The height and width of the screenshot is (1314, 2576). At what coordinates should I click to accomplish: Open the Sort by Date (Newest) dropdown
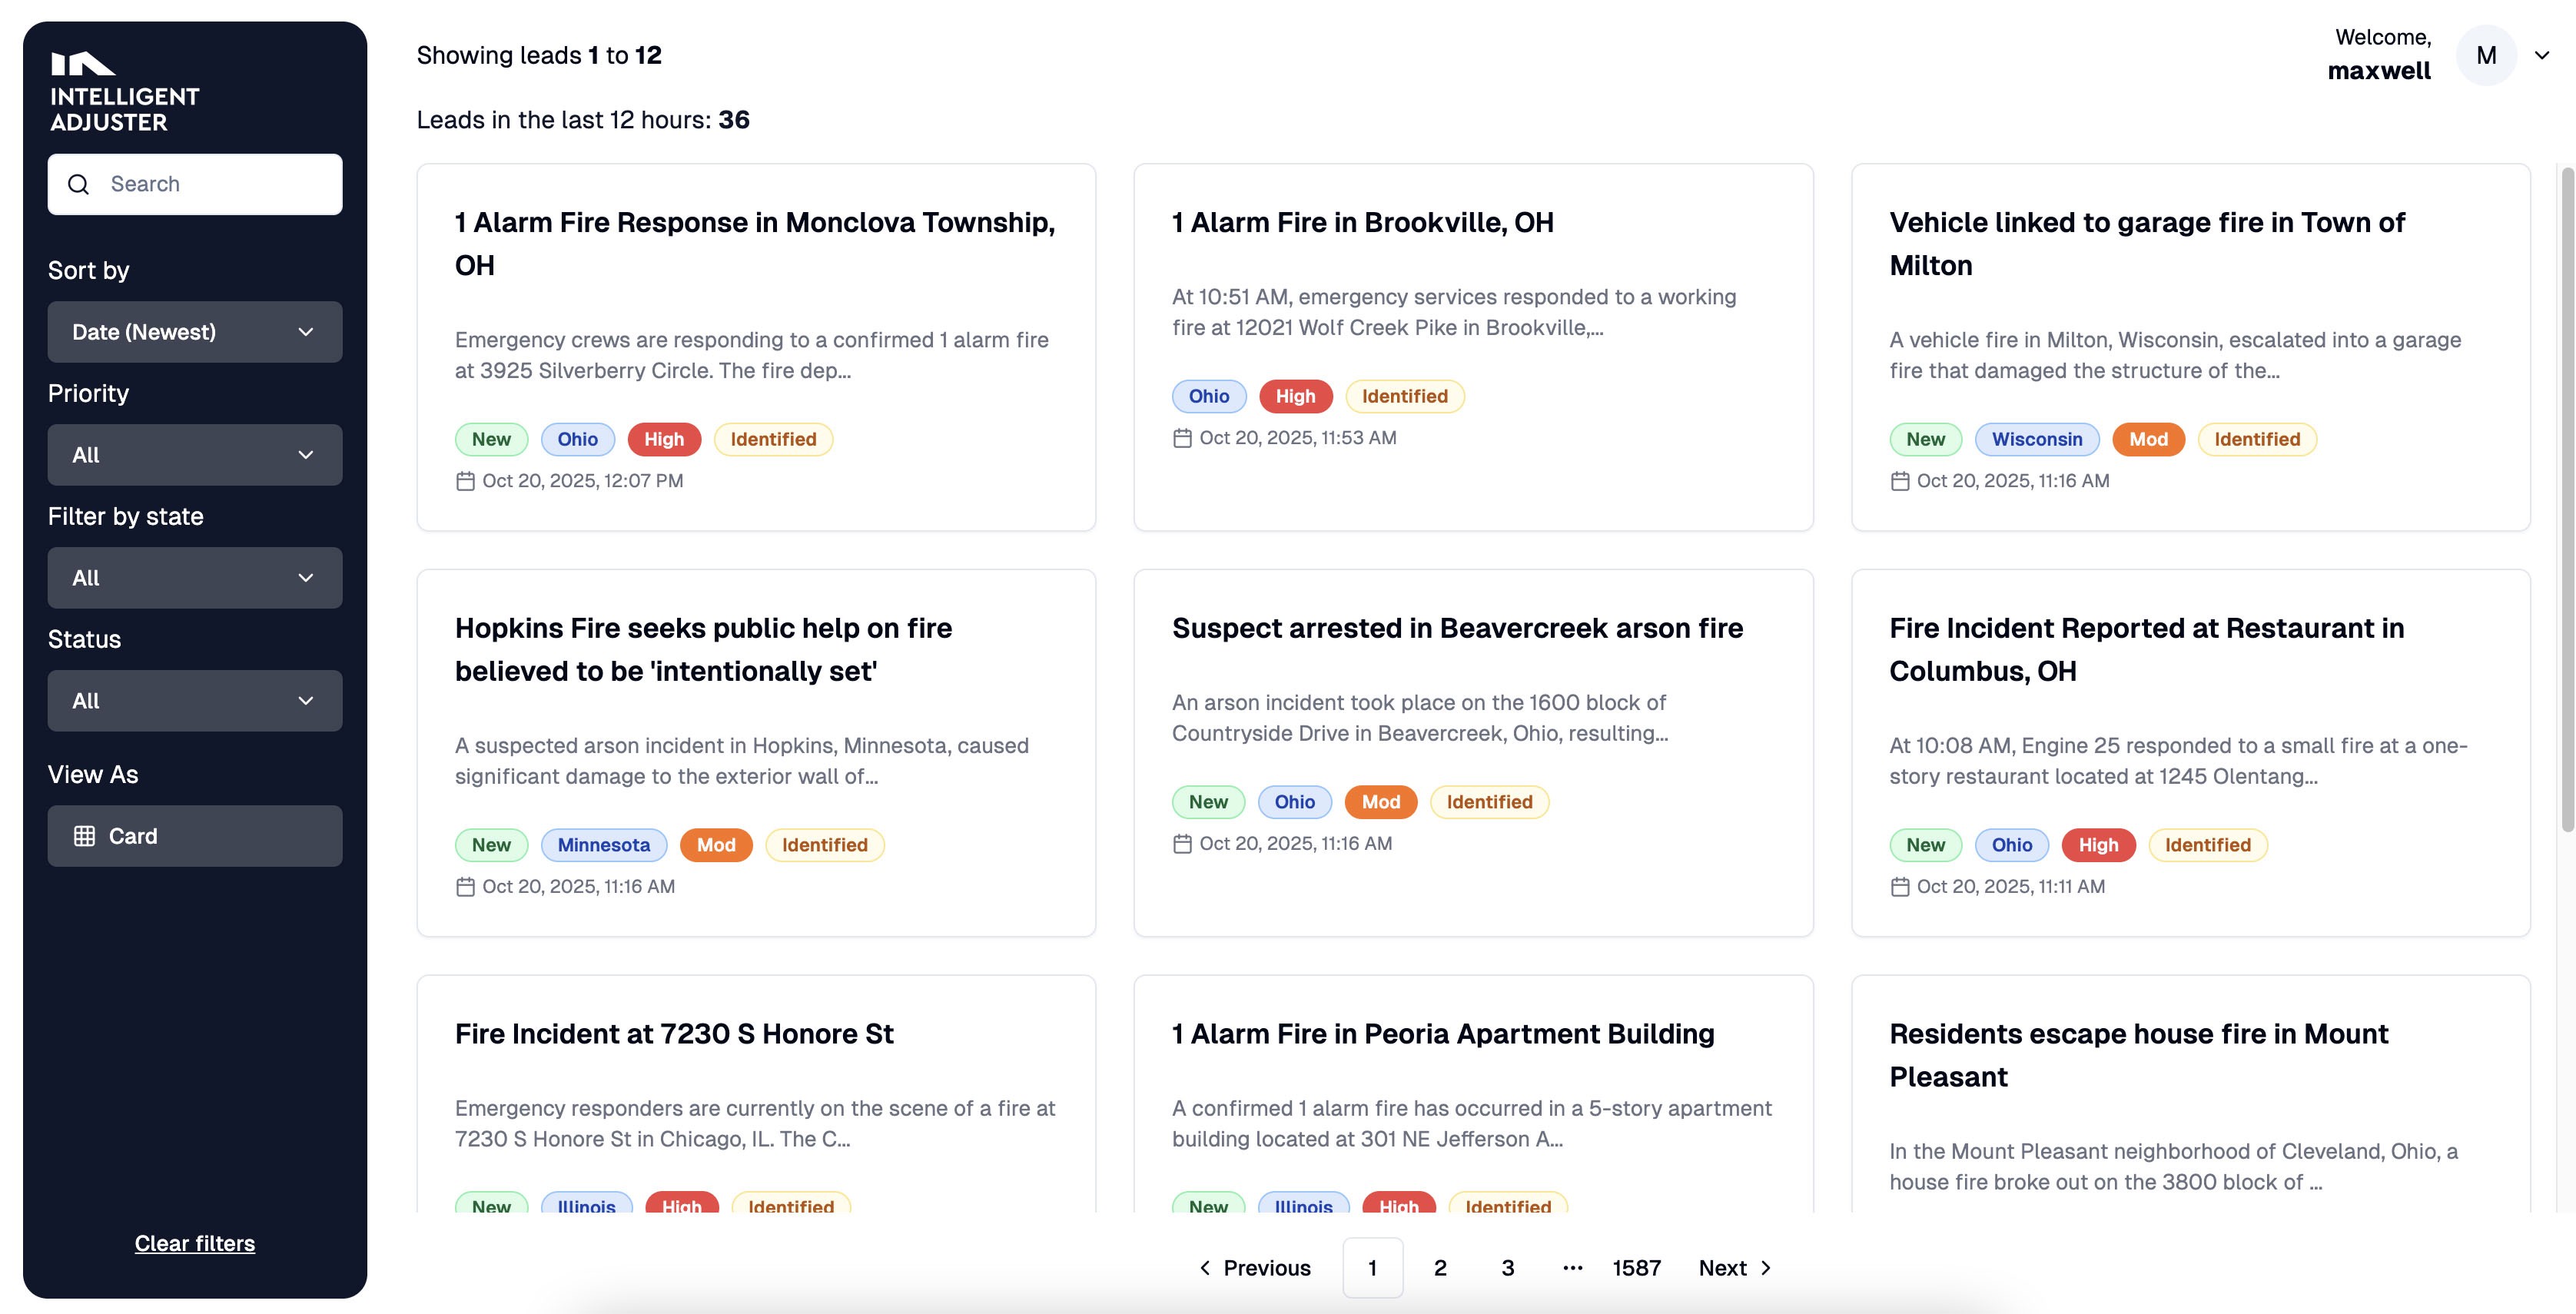pos(195,332)
